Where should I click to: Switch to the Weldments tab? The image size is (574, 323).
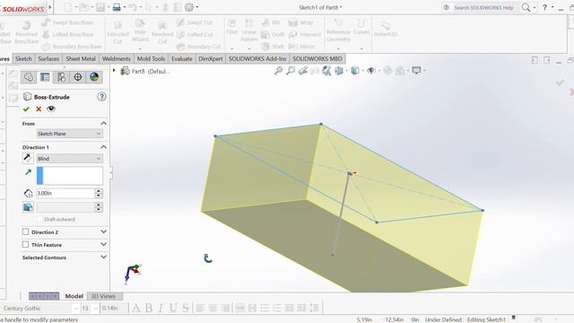pyautogui.click(x=116, y=58)
